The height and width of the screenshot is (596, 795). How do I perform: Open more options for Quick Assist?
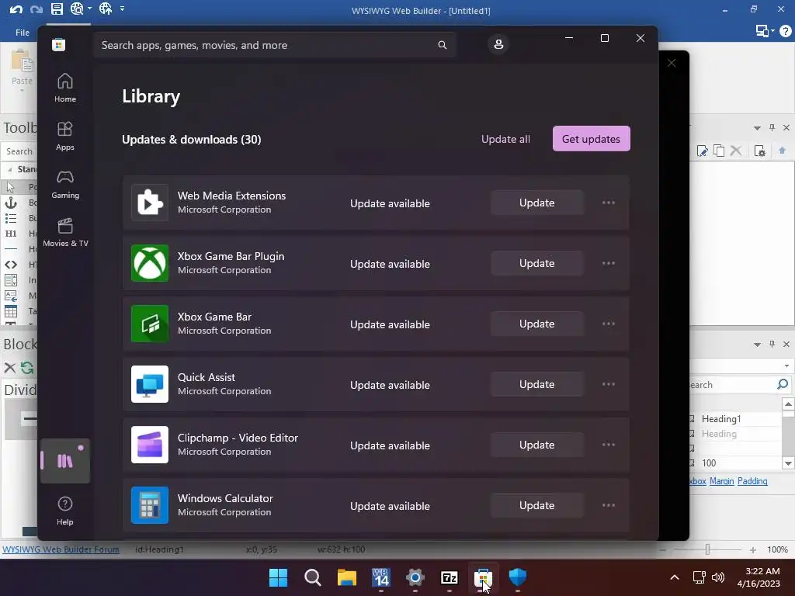click(x=609, y=385)
